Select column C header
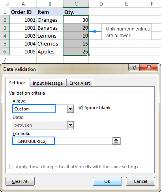 (76, 4)
